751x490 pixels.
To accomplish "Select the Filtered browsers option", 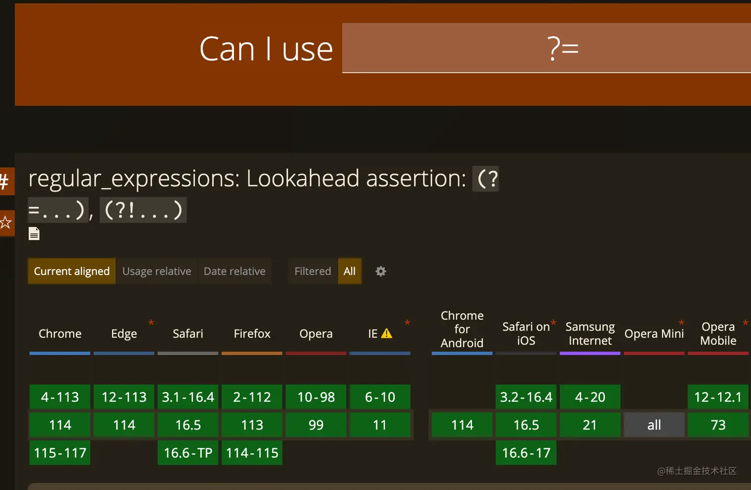I will click(312, 271).
